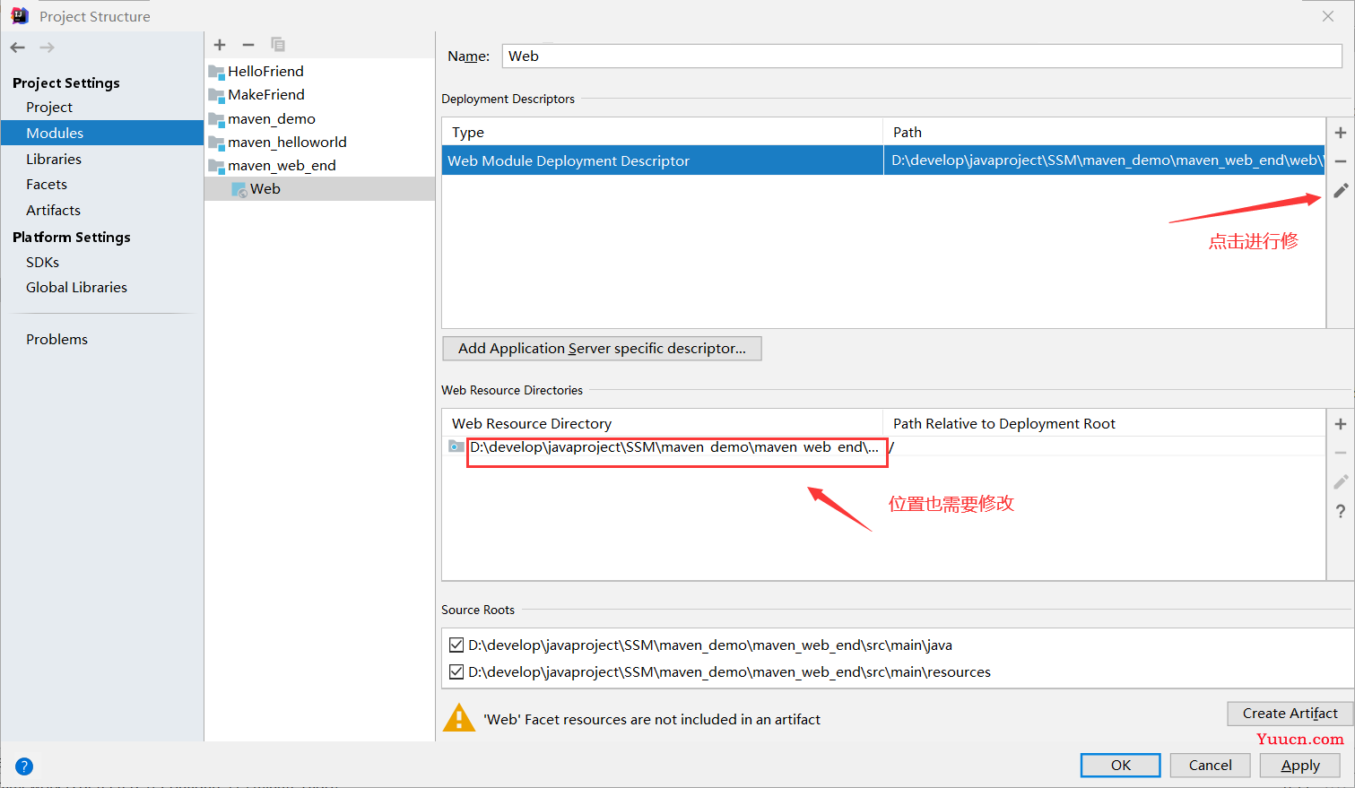
Task: Select the Web facet under maven_web_end
Action: click(319, 188)
